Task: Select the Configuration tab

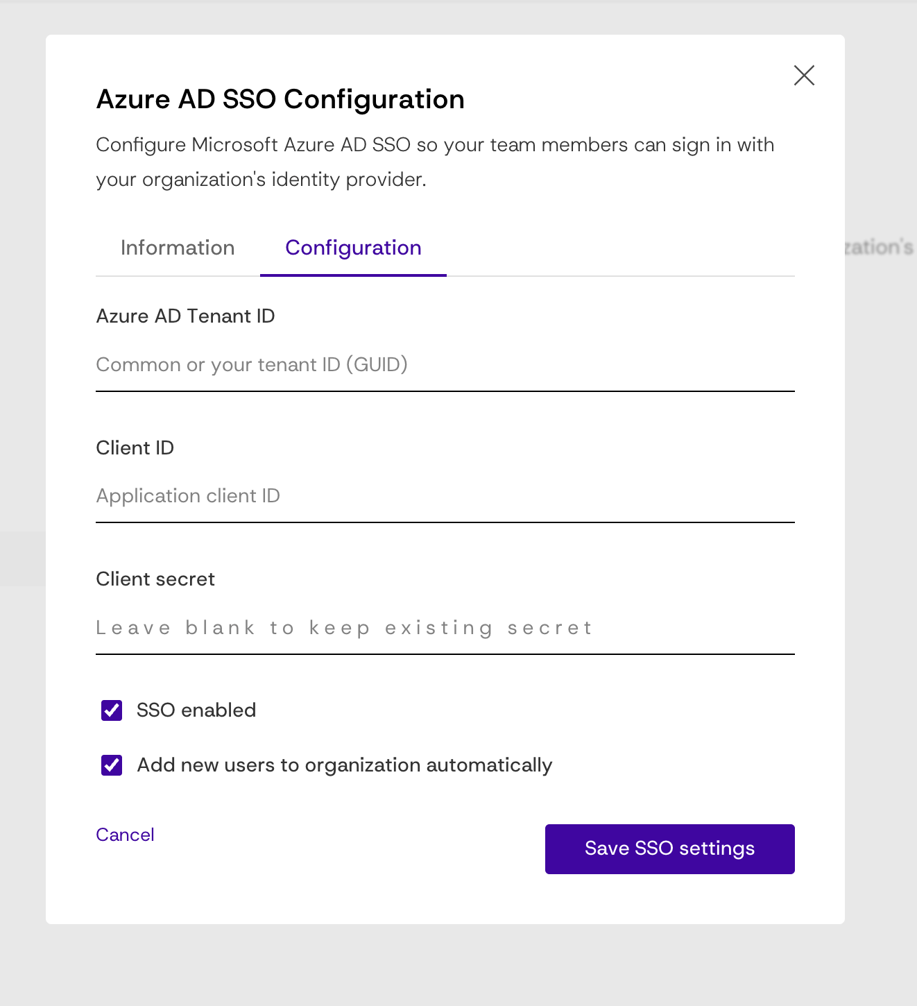Action: (353, 248)
